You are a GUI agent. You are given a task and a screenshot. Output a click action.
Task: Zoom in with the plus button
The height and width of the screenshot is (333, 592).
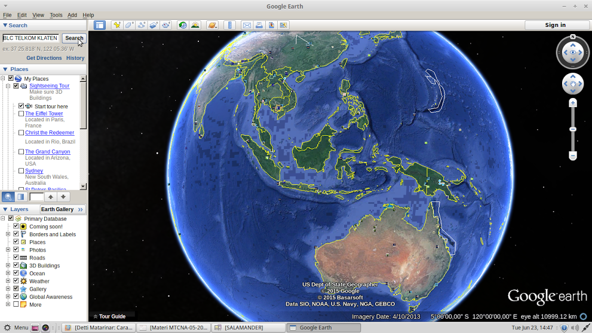point(573,103)
